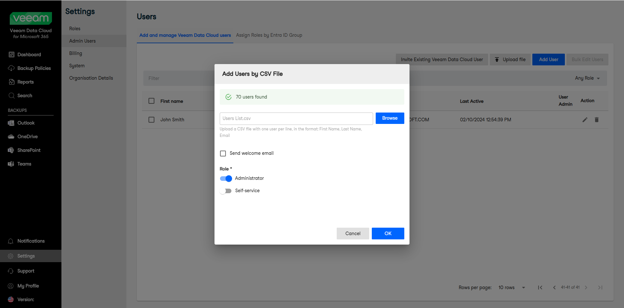Click the 02/10/2024 12:54:39 PM cell
The image size is (624, 308).
click(x=486, y=120)
